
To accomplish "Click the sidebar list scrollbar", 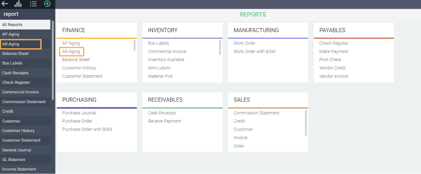I will click(x=53, y=60).
